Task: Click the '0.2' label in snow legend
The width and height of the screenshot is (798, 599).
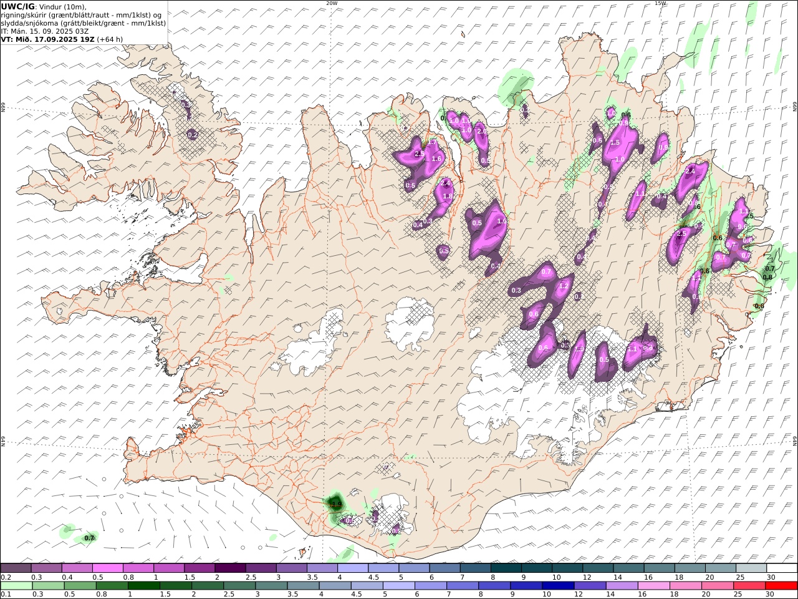Action: tap(6, 577)
